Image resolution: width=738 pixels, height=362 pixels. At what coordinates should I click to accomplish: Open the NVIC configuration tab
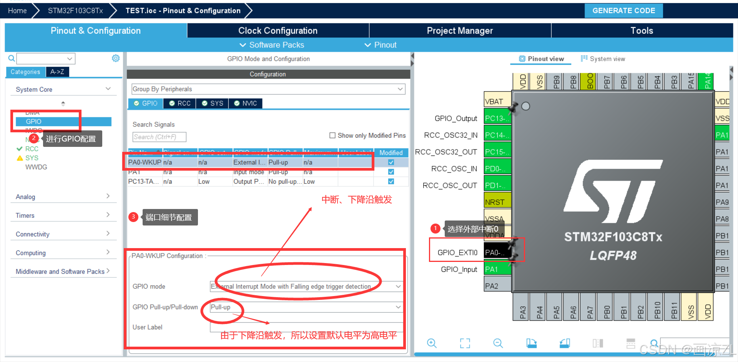(x=246, y=104)
